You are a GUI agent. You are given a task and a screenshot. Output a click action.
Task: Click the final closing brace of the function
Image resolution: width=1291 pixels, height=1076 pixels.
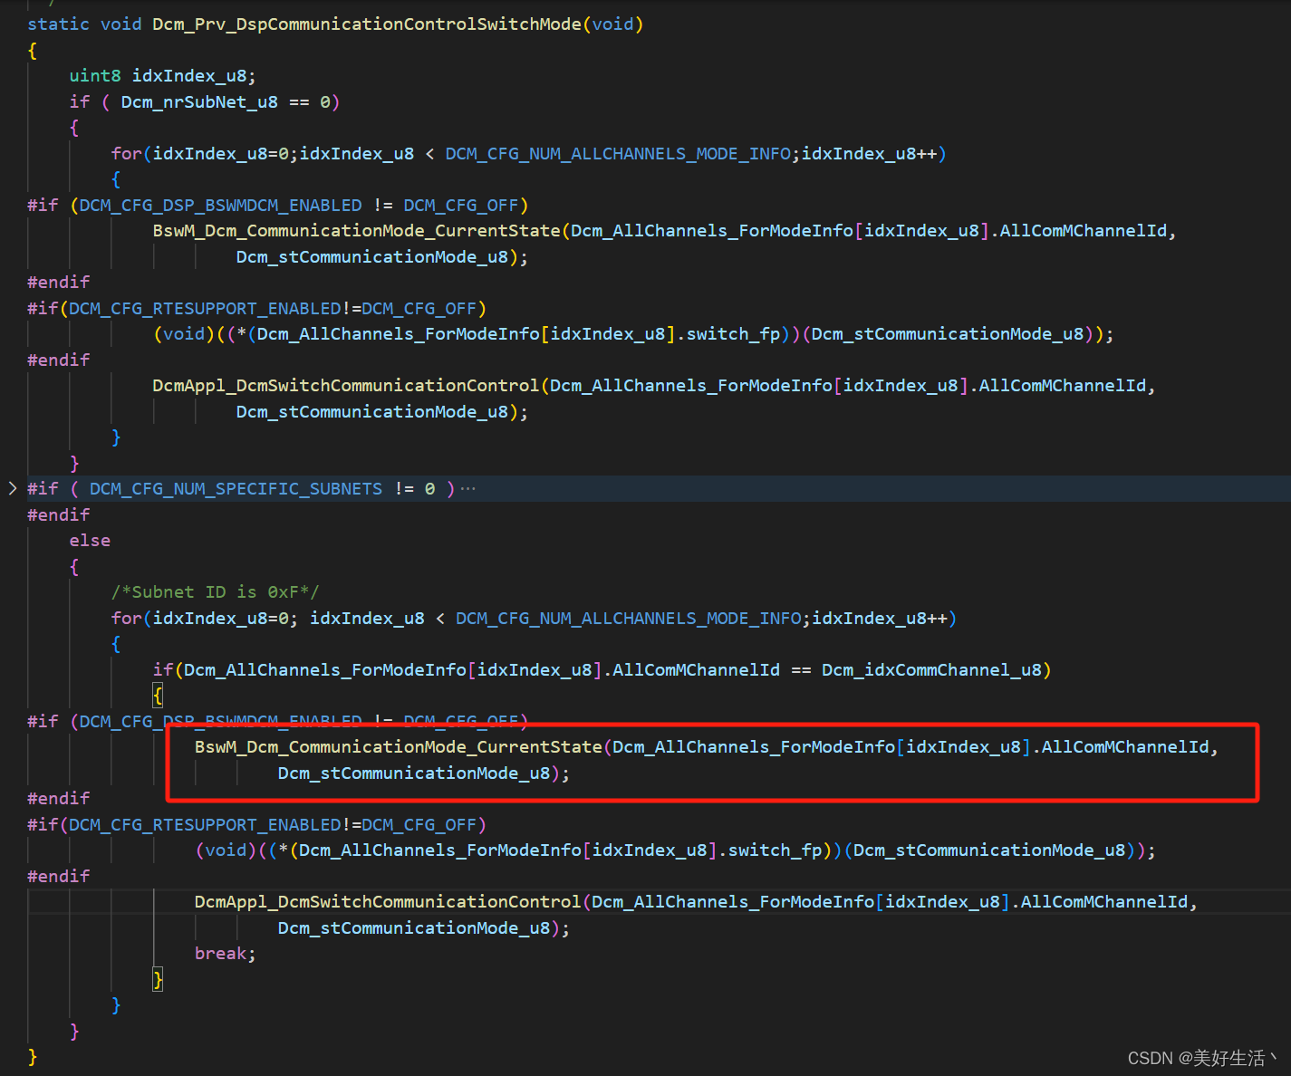click(x=33, y=1056)
